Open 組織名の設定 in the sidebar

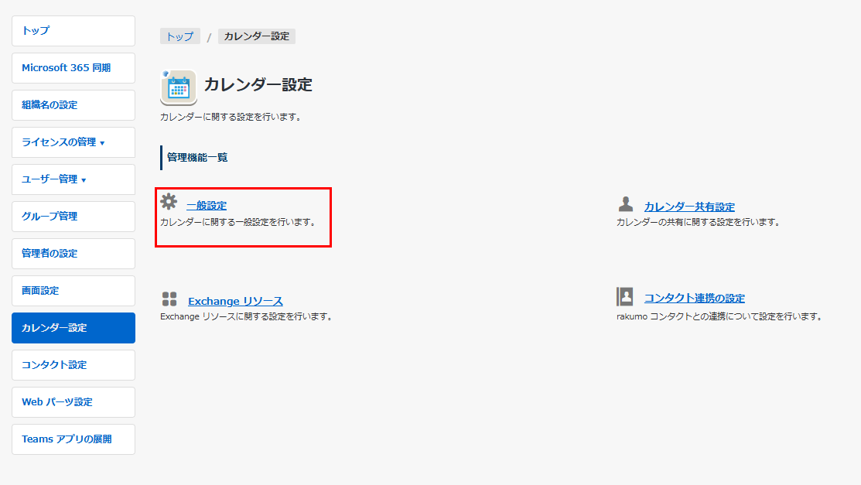click(73, 105)
